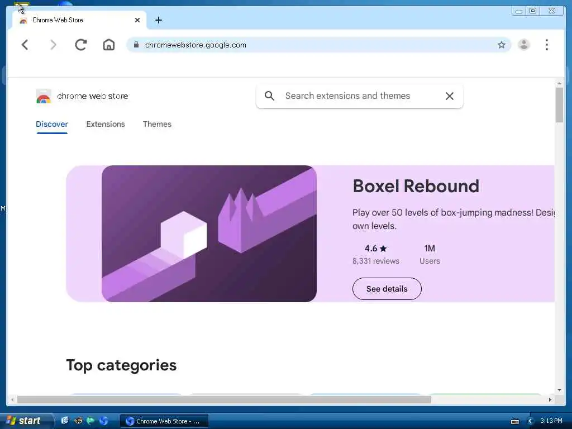Click the vertical scrollbar thumb

coord(559,105)
